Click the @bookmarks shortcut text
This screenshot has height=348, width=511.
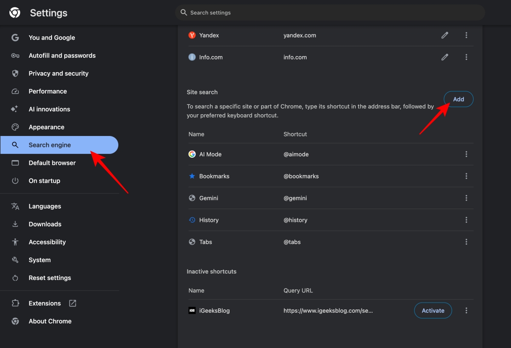pos(301,176)
